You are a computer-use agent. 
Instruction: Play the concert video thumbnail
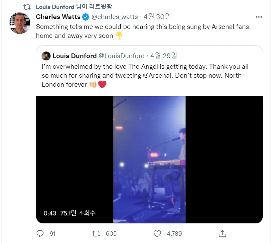point(149,159)
